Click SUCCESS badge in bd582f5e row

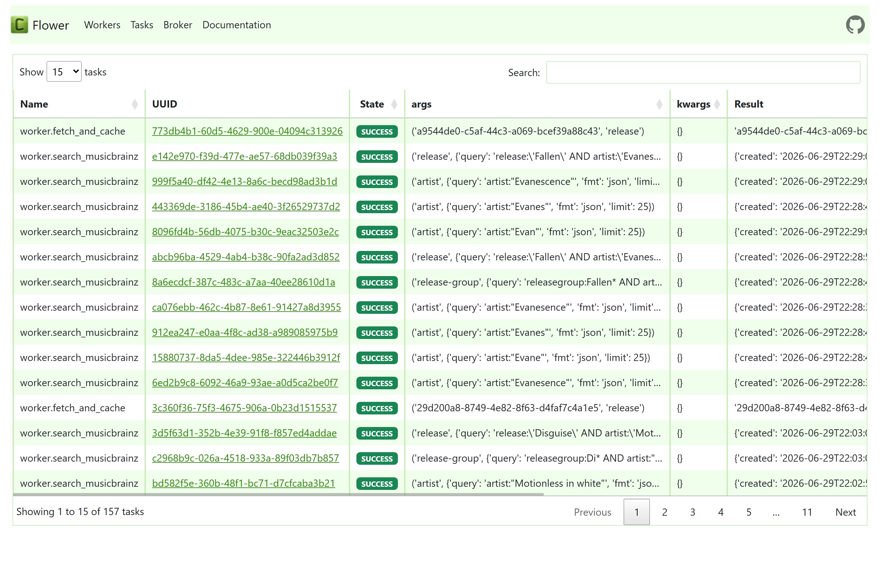coord(377,484)
